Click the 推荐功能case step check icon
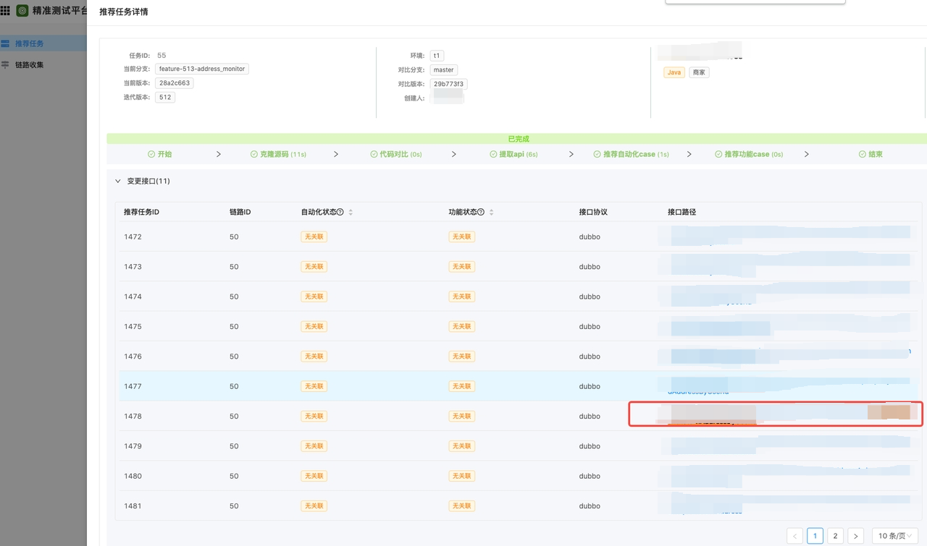 coord(718,154)
